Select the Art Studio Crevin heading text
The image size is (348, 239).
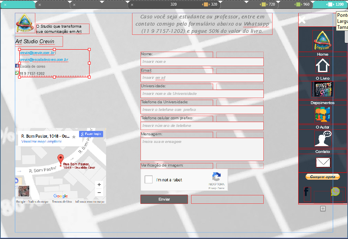pos(35,41)
